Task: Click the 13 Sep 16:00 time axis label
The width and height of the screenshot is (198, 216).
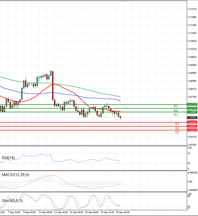Action: pyautogui.click(x=61, y=212)
